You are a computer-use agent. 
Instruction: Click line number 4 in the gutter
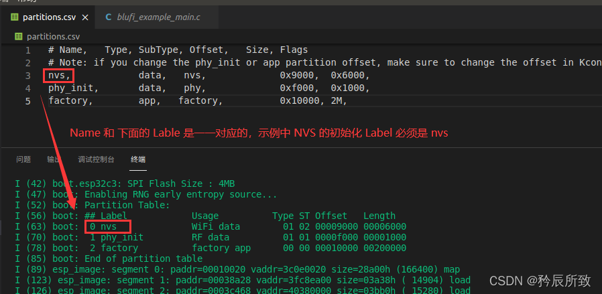coord(28,88)
